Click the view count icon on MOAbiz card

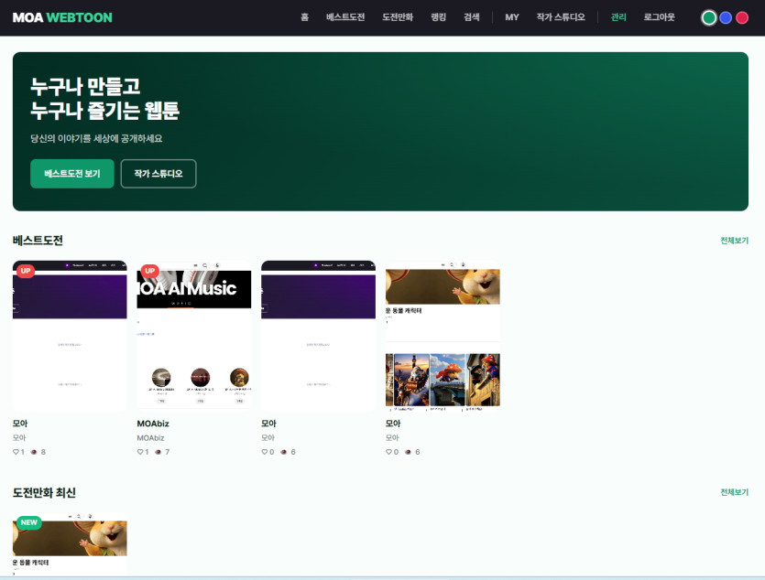click(x=159, y=452)
